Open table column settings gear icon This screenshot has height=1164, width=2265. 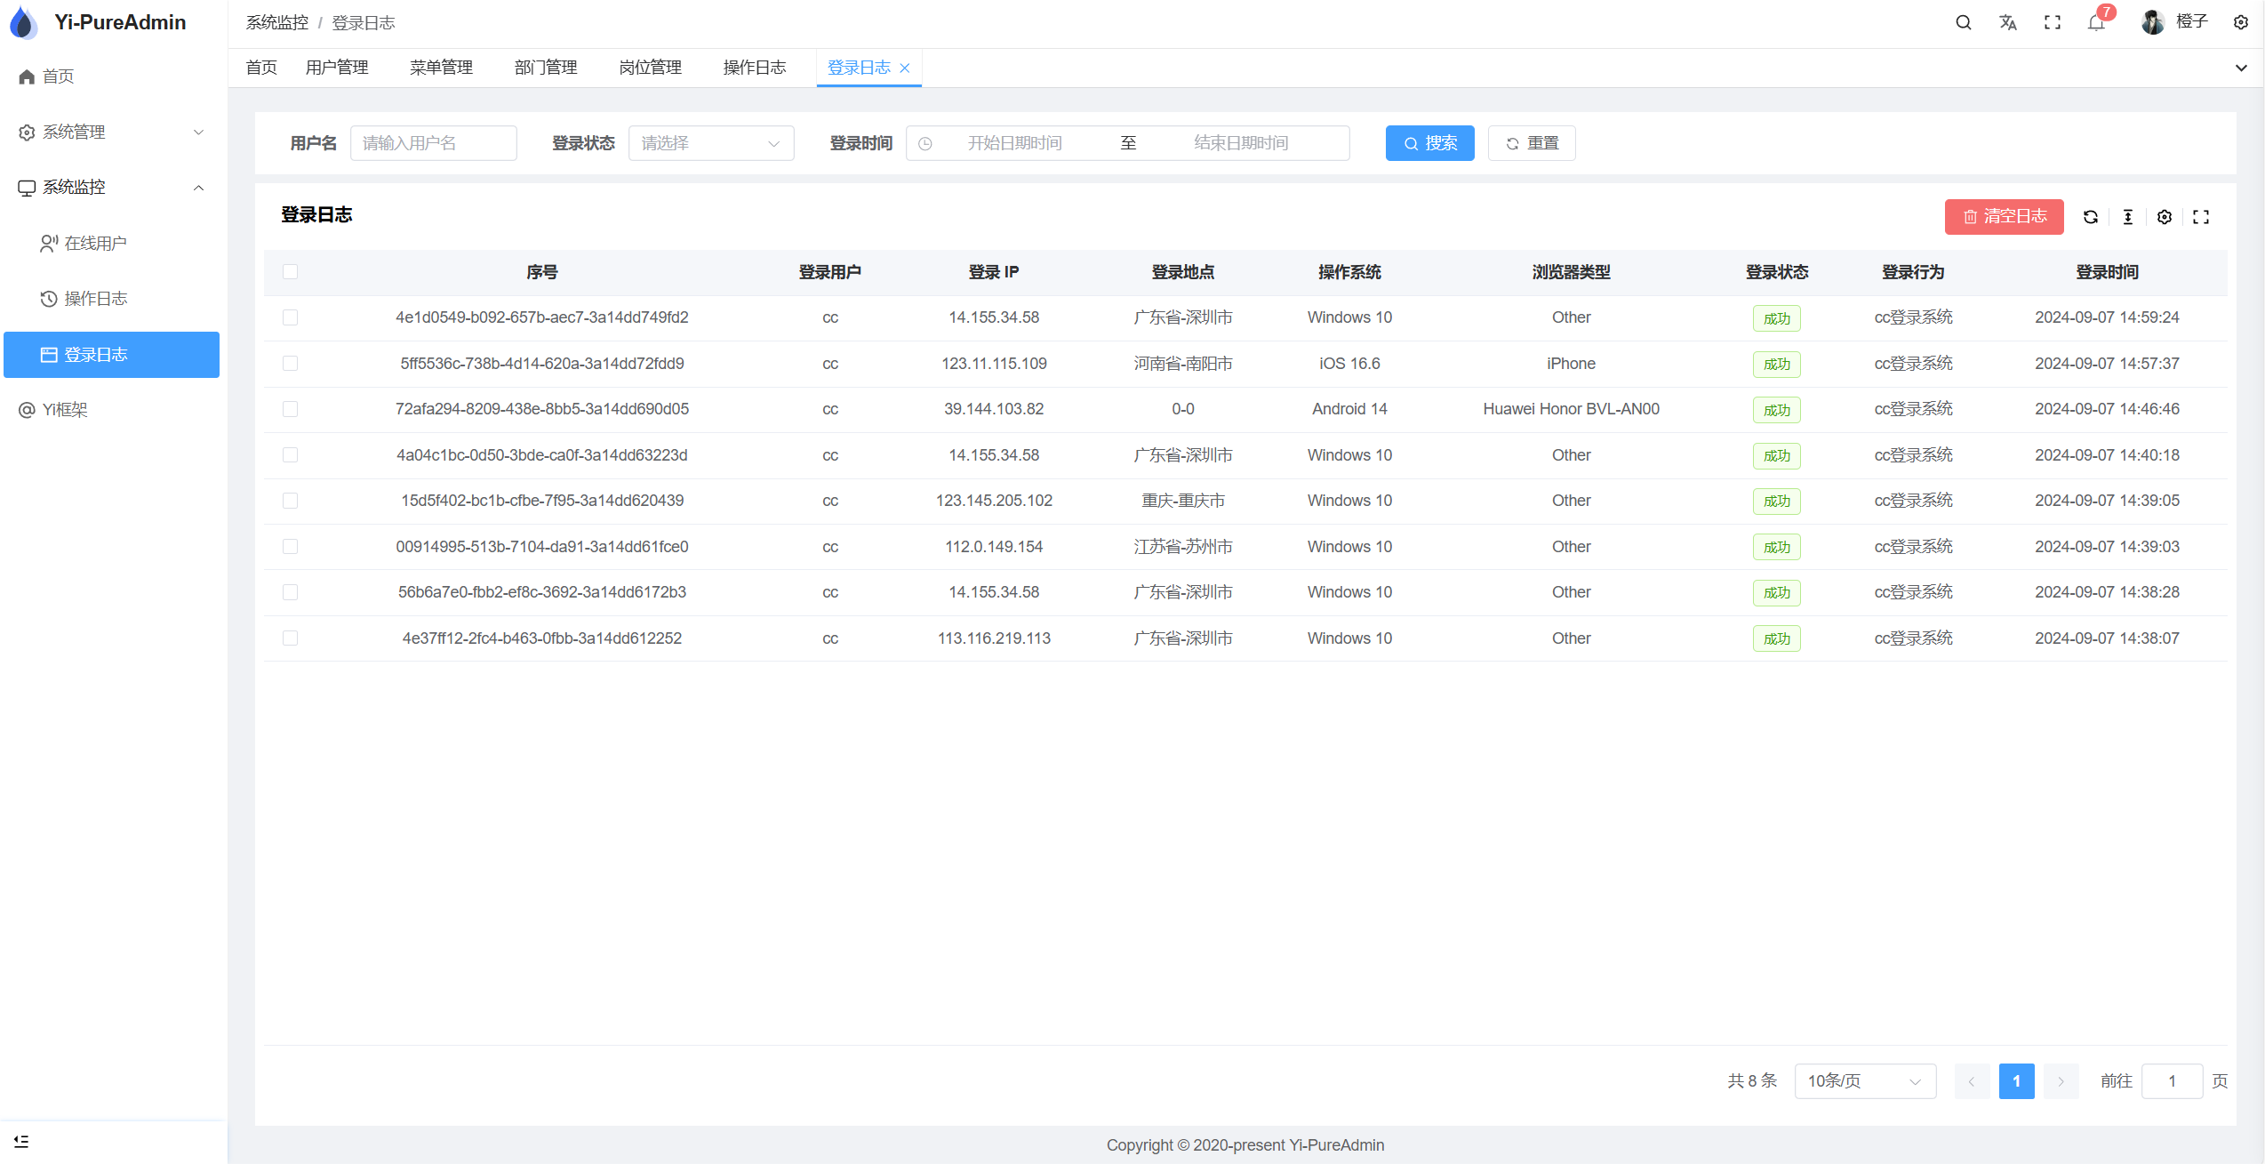pyautogui.click(x=2165, y=217)
